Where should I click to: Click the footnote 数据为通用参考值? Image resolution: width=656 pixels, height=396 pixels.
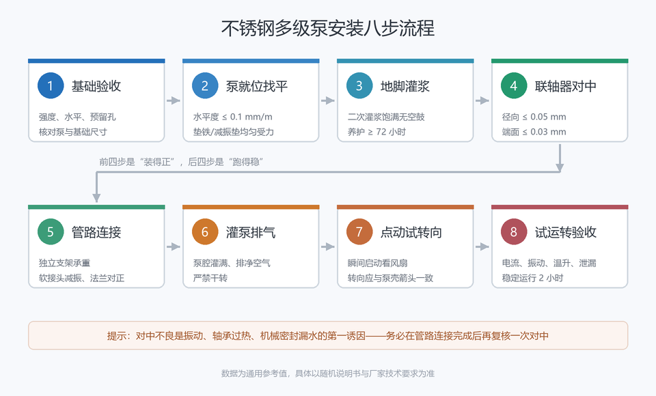coord(328,373)
